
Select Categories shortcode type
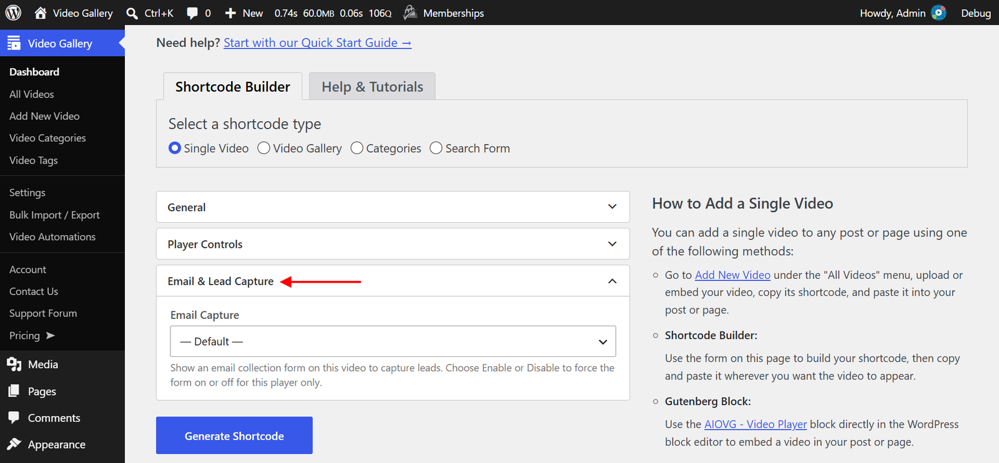357,148
